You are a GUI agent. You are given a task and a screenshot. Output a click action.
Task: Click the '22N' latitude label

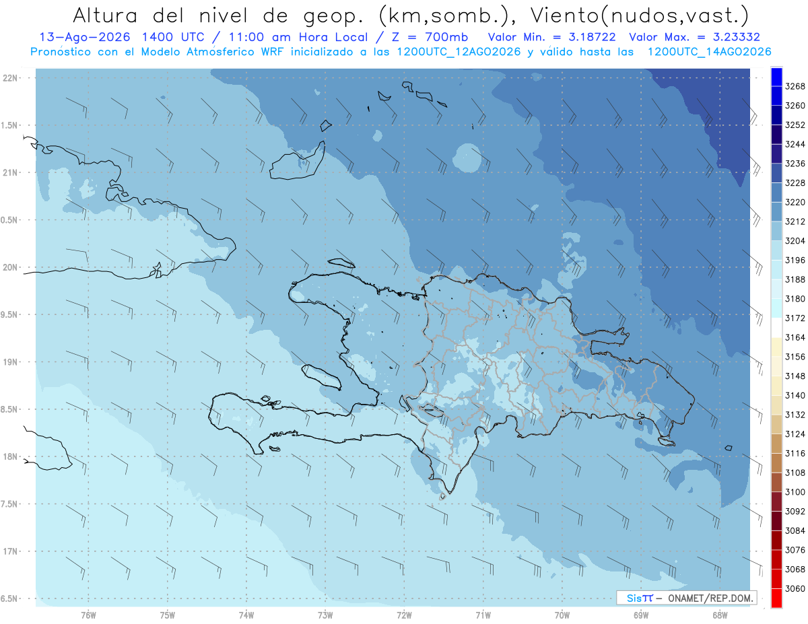9,78
